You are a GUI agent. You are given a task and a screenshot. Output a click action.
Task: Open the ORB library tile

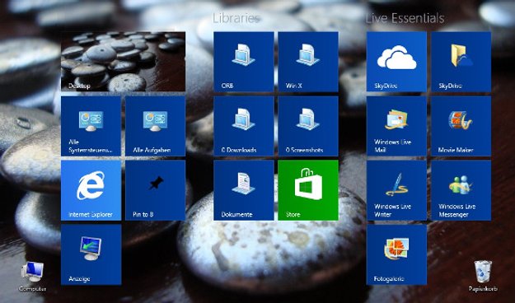[244, 62]
